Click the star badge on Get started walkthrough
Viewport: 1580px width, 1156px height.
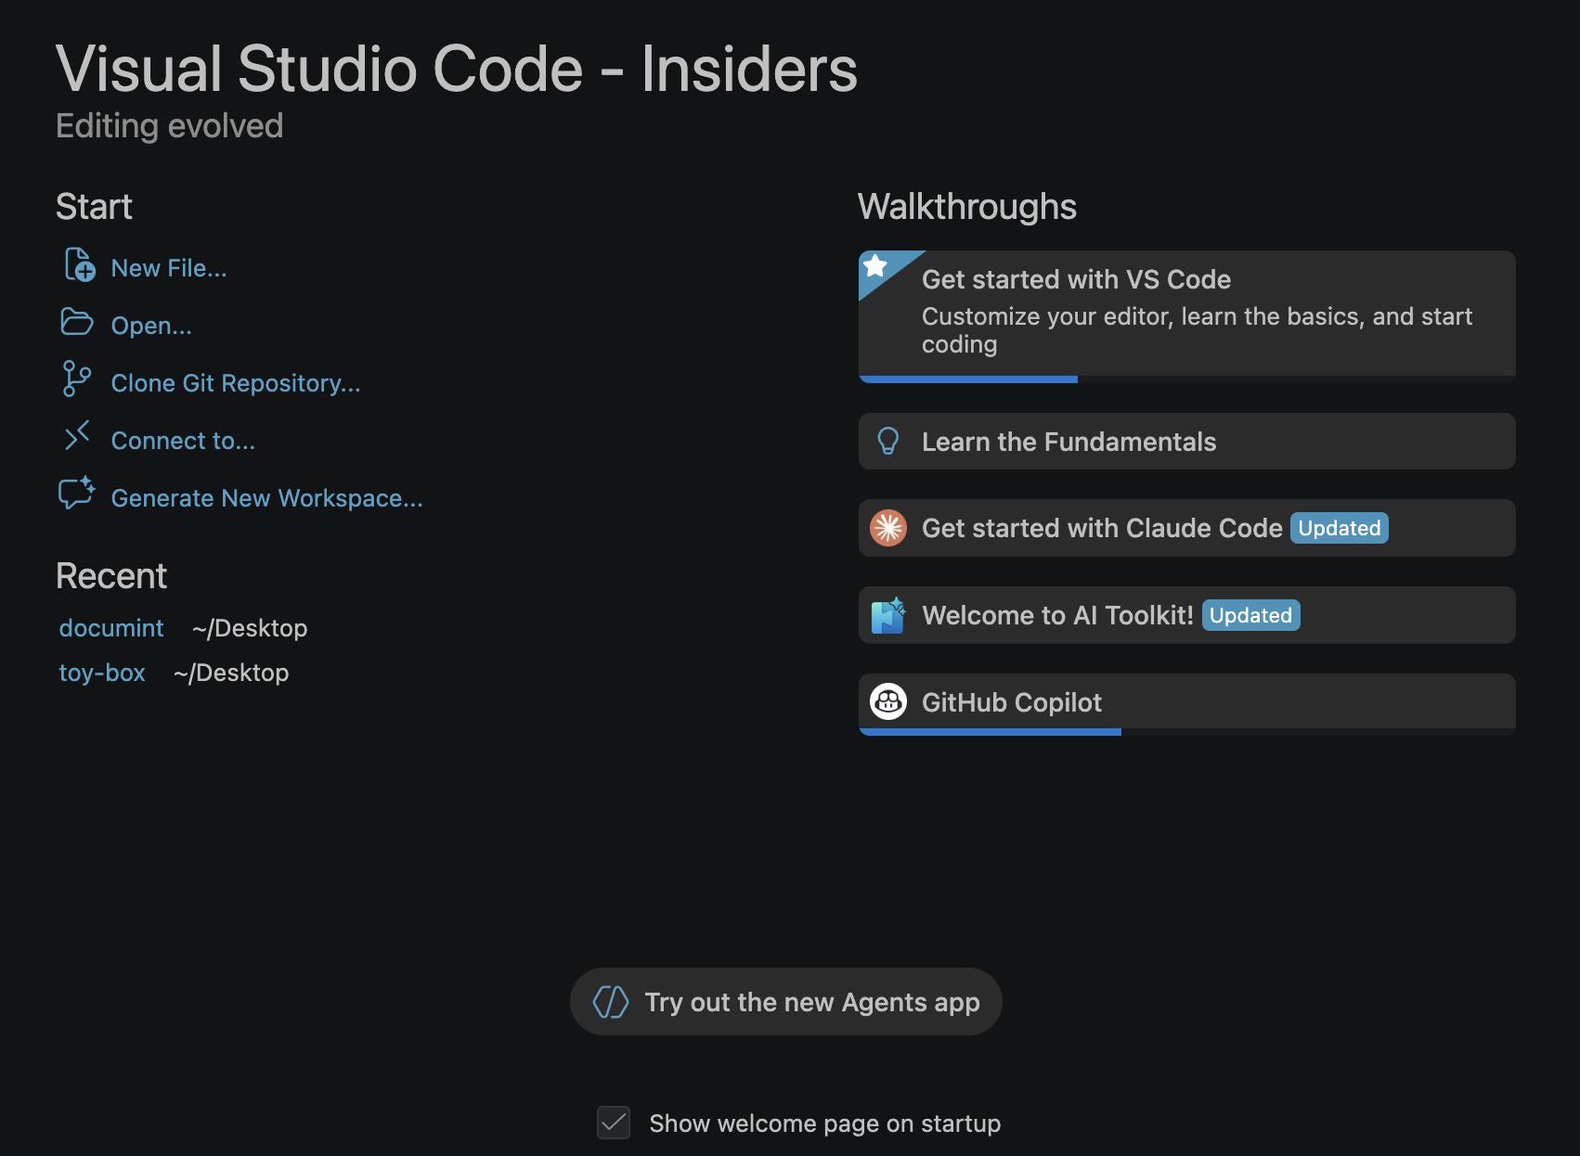tap(874, 267)
